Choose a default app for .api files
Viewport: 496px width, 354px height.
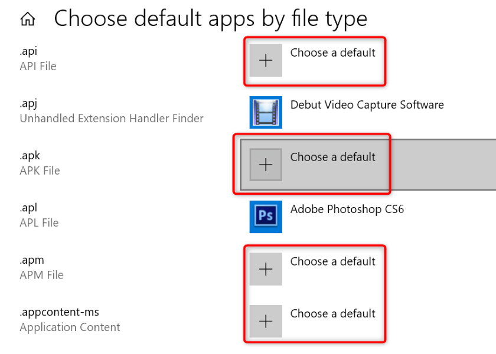point(332,53)
